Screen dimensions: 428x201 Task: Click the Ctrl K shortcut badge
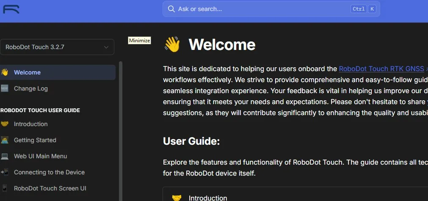coord(363,9)
